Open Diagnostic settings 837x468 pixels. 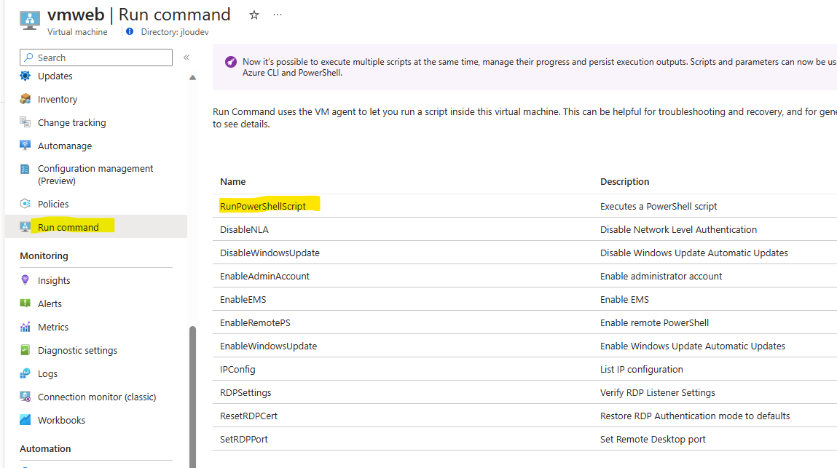[77, 351]
